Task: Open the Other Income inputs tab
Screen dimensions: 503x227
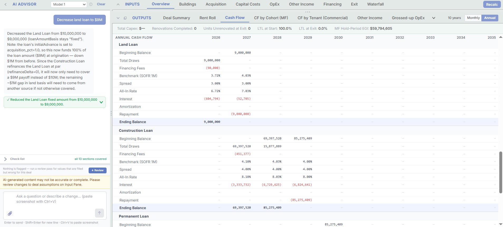Action: (x=301, y=4)
